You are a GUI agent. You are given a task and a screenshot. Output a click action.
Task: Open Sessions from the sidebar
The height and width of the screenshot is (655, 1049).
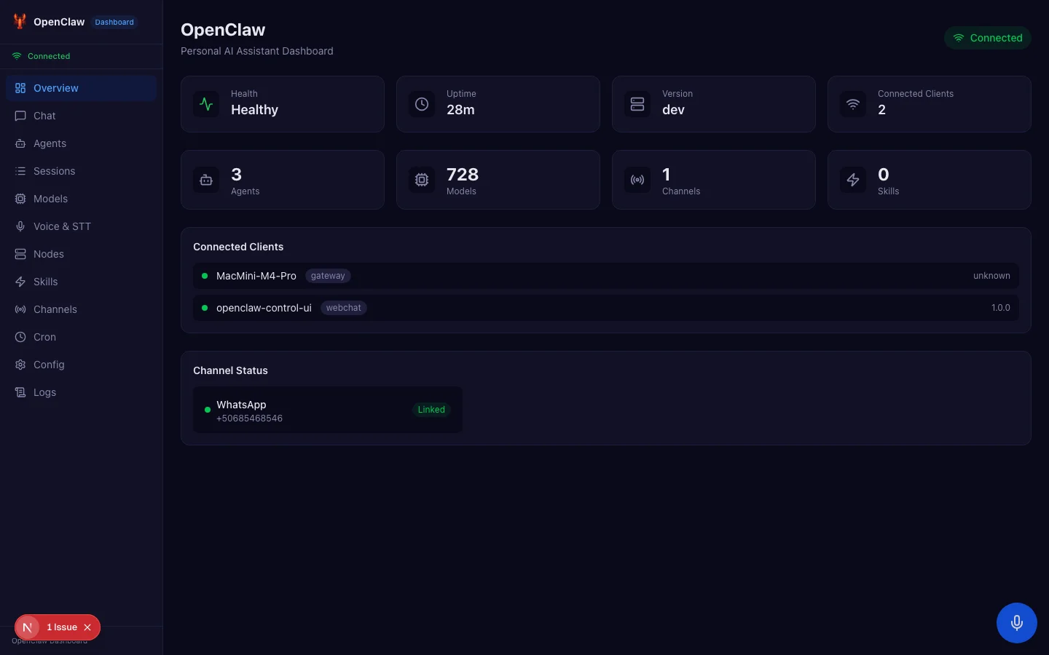[54, 171]
